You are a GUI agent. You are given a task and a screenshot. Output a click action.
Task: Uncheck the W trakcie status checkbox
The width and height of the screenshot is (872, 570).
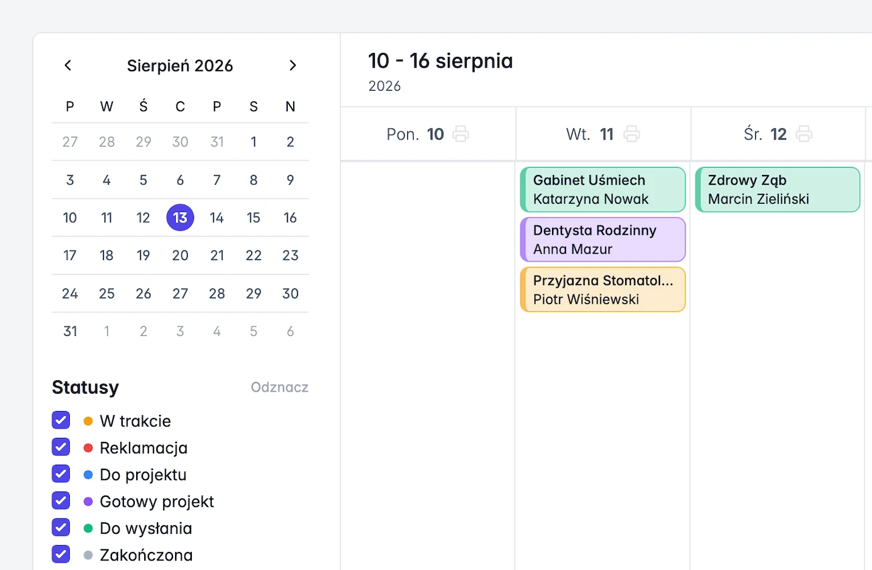pos(61,420)
